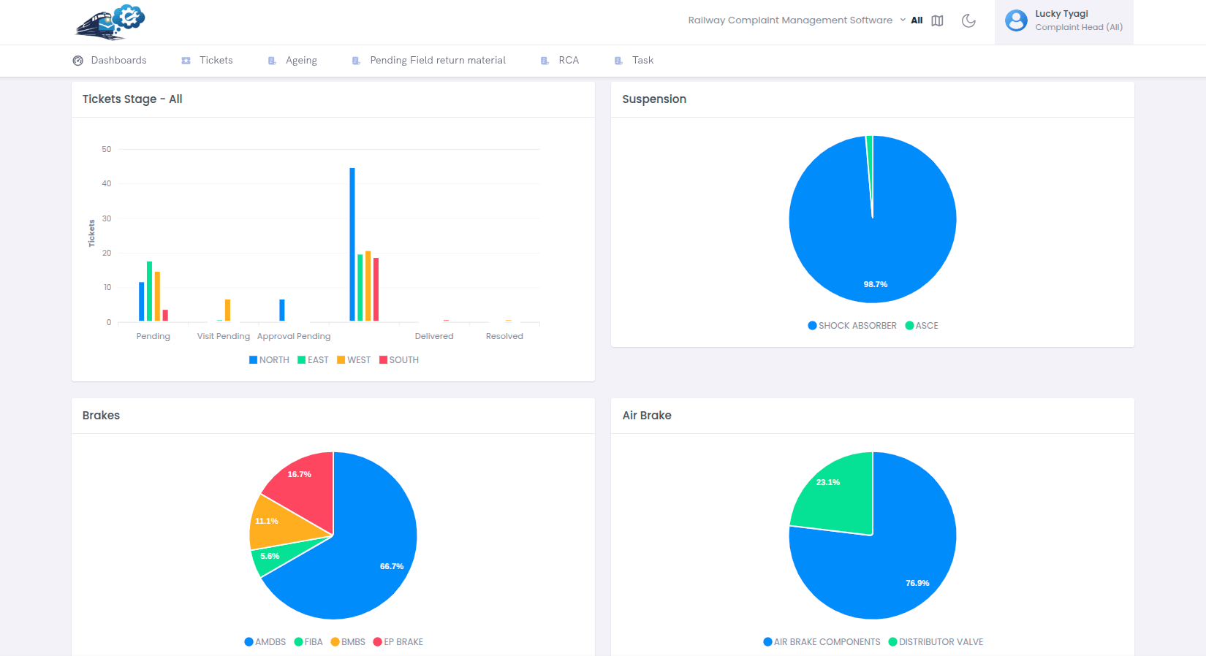The height and width of the screenshot is (656, 1206).
Task: Click the RCA menu icon
Action: point(545,61)
